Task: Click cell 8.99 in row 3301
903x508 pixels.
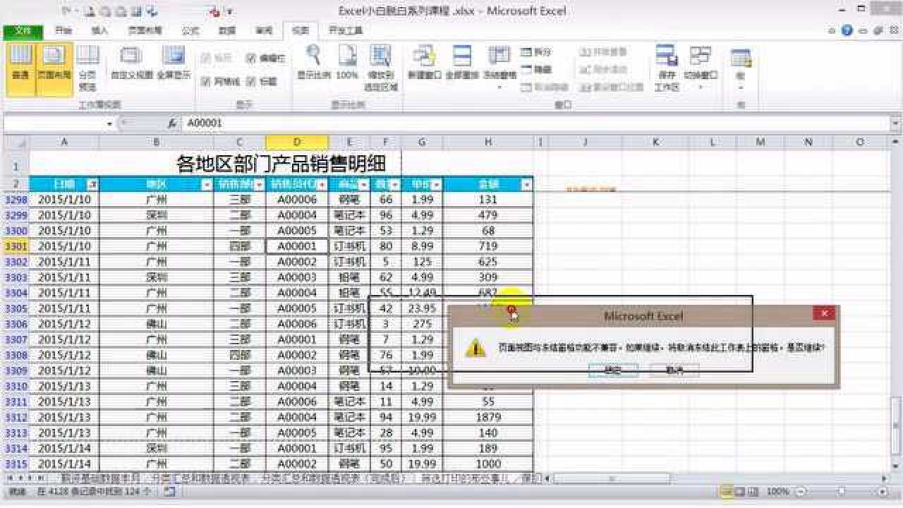Action: point(422,246)
